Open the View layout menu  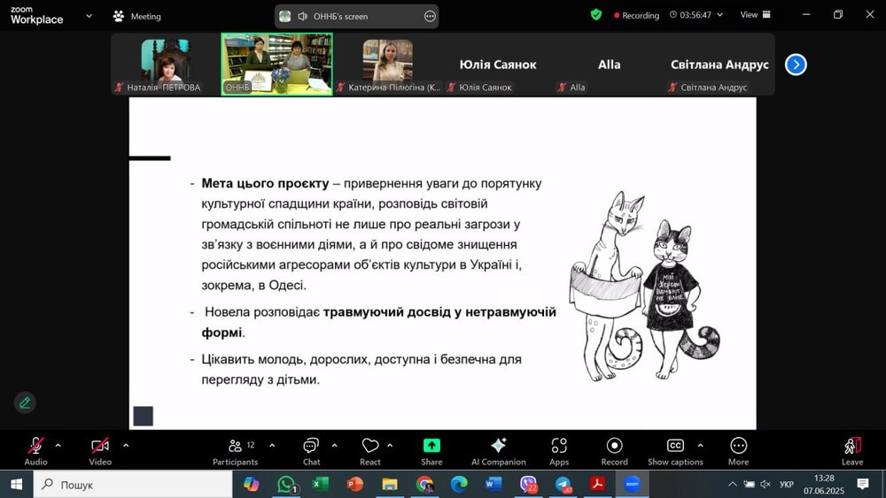point(755,15)
